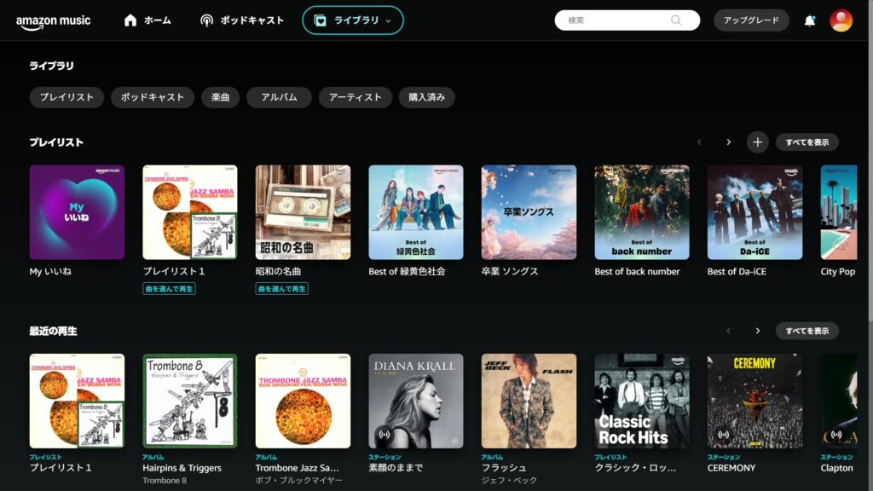Open the user profile avatar

841,20
